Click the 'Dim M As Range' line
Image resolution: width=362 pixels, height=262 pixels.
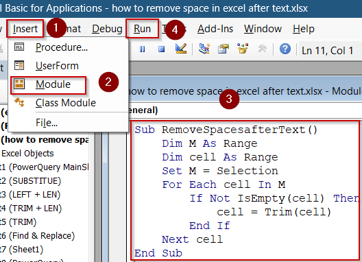point(210,143)
